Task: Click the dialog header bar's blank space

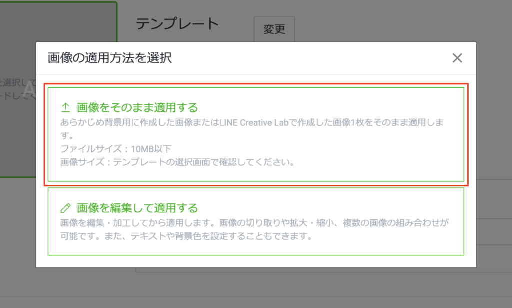Action: click(310, 58)
